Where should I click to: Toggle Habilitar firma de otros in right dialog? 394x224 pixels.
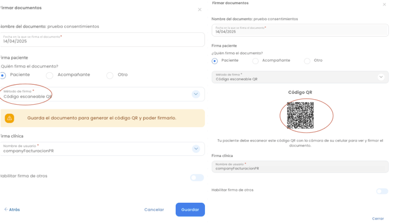tap(382, 191)
